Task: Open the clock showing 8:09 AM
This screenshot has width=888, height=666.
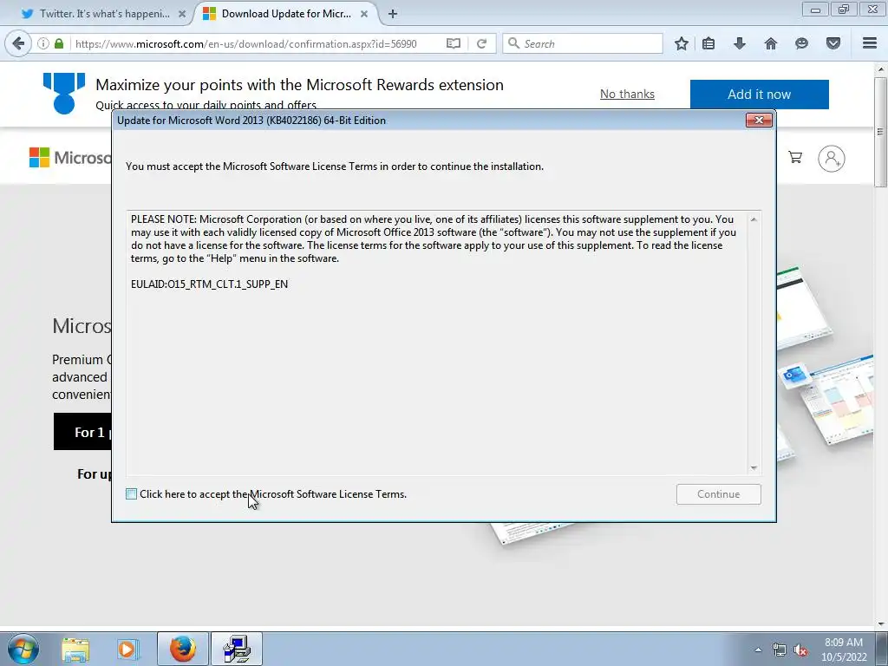Action: pyautogui.click(x=844, y=650)
